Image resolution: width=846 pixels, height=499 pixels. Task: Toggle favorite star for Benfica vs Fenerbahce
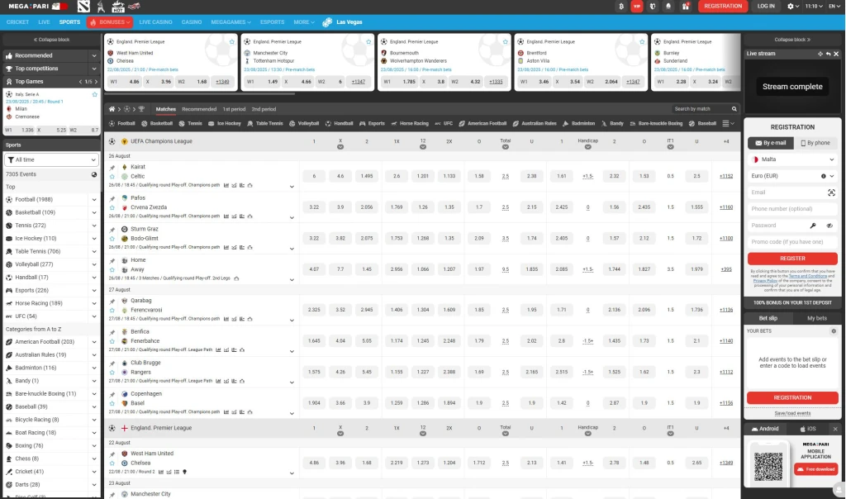pyautogui.click(x=112, y=341)
